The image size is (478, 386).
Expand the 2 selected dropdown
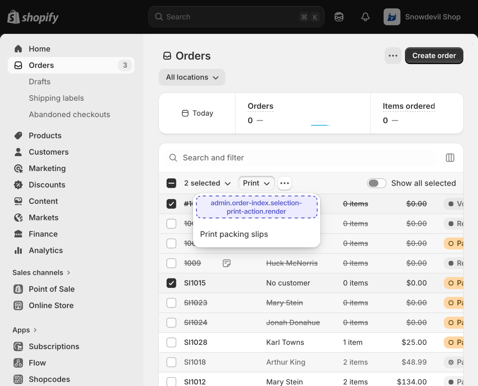[207, 183]
